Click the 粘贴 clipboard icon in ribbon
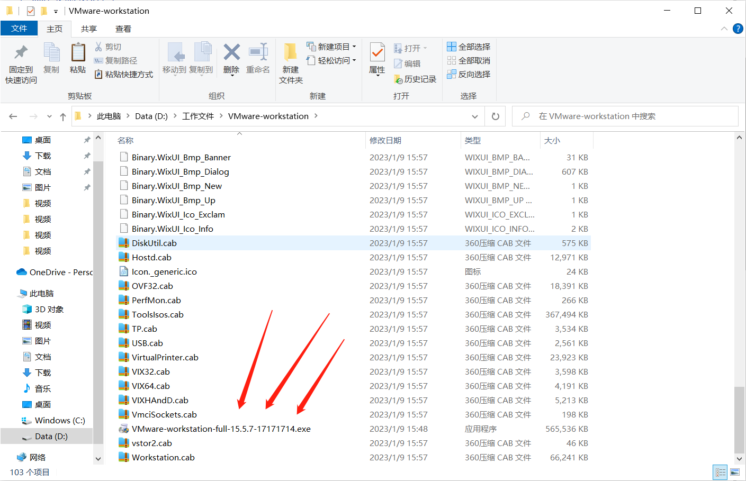 (x=78, y=52)
